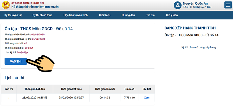233x106 pixels.
Task: Open Gửi ý kiến feedback page
Action: click(172, 15)
